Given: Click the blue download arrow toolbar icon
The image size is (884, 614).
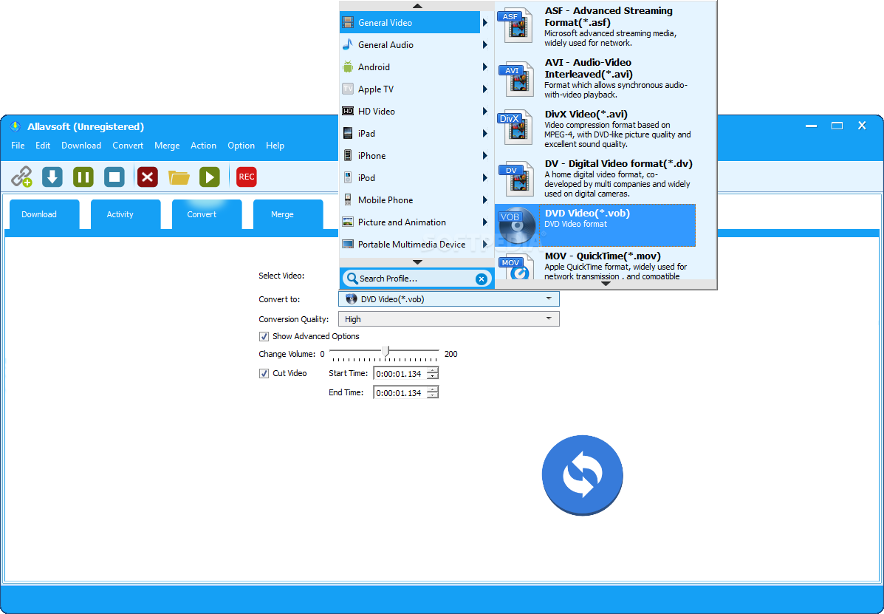Looking at the screenshot, I should coord(52,177).
